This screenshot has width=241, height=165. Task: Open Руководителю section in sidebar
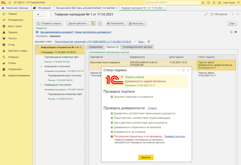pyautogui.click(x=16, y=20)
